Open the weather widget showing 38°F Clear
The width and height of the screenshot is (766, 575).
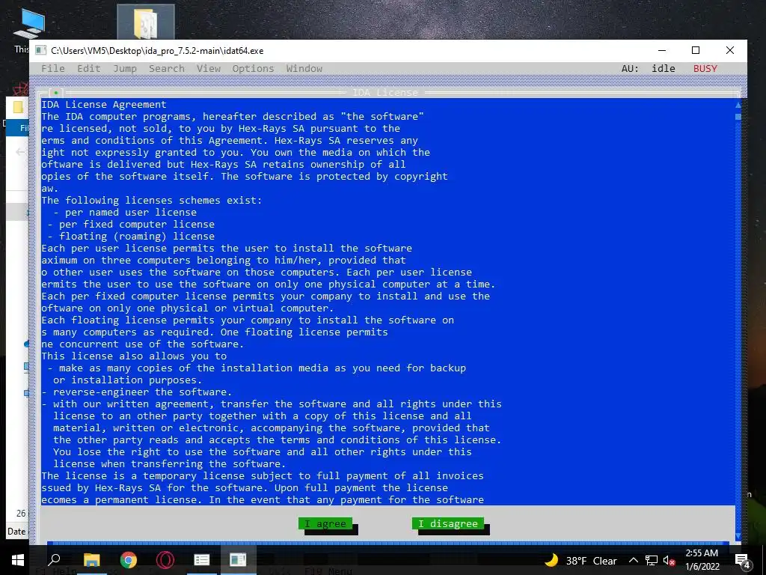coord(580,560)
